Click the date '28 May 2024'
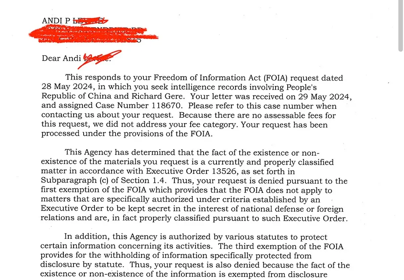Viewport: 404px width, 280px height. coord(67,87)
